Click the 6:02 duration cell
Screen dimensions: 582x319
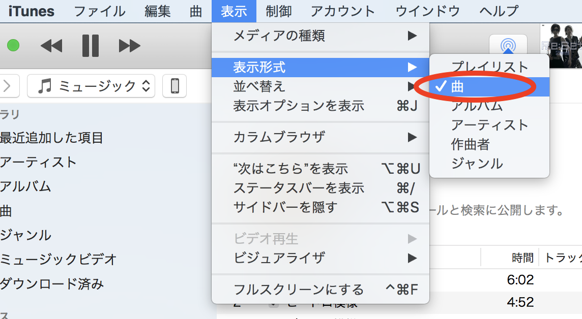click(520, 280)
